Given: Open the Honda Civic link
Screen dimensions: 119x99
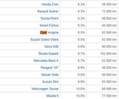Looking at the screenshot, I should click(50, 4).
